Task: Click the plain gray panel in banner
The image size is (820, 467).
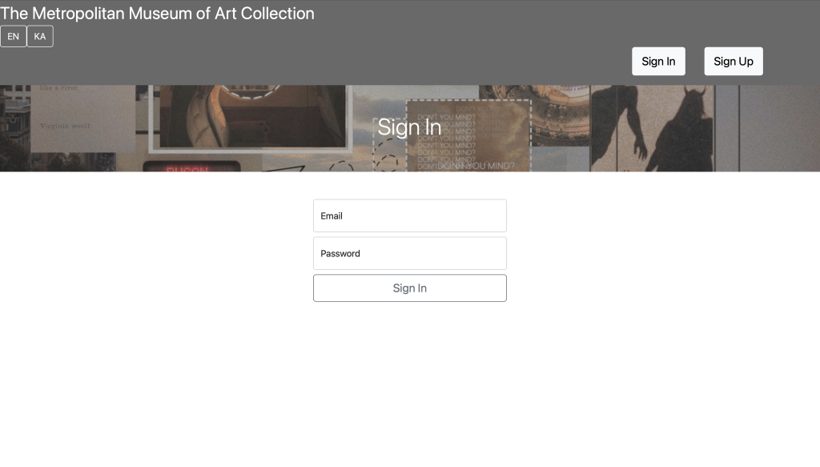Action: (x=779, y=128)
